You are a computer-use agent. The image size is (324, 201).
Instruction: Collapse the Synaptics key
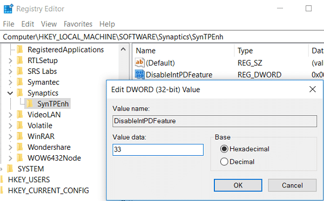coord(10,93)
